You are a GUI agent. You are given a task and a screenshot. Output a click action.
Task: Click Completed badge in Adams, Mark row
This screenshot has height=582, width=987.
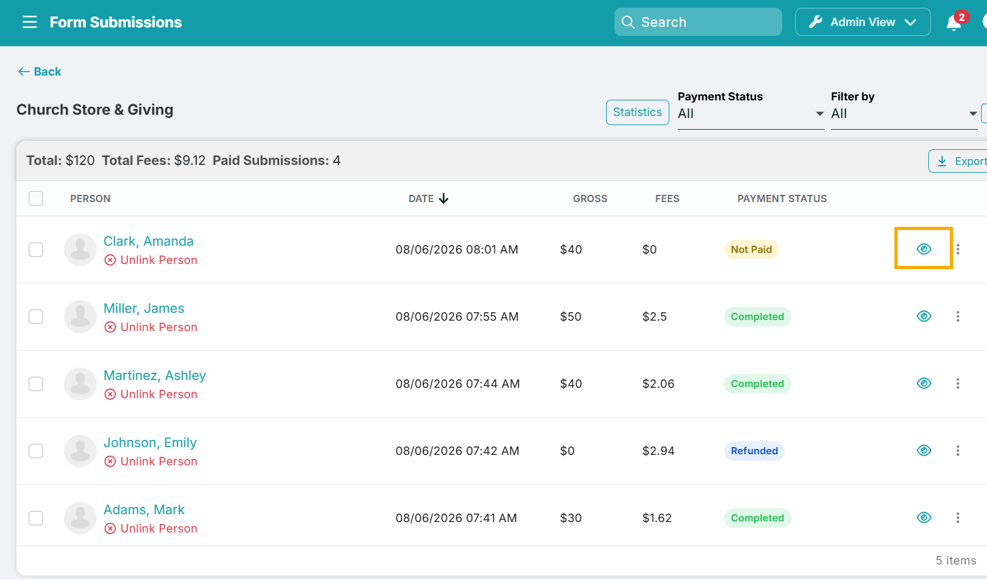tap(757, 518)
